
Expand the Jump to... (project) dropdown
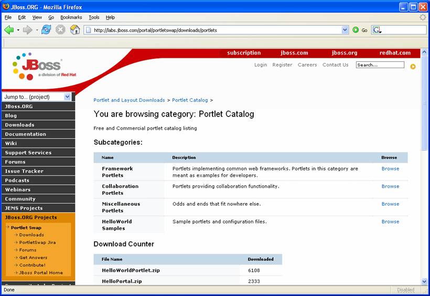click(67, 97)
